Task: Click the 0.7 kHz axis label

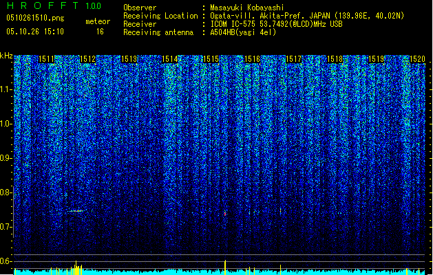Action: (x=6, y=227)
